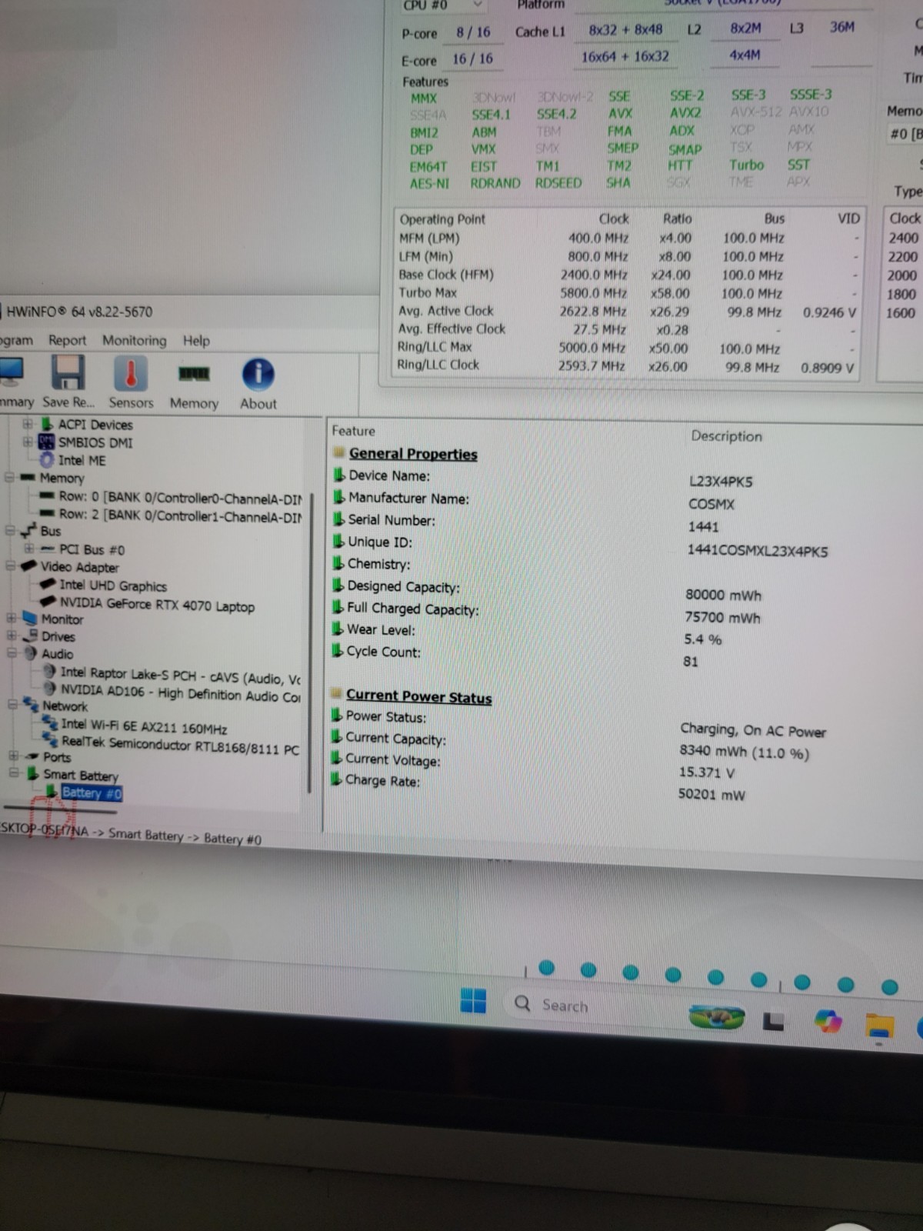923x1231 pixels.
Task: Click the Avg. Effective Clock row
Action: tap(628, 329)
